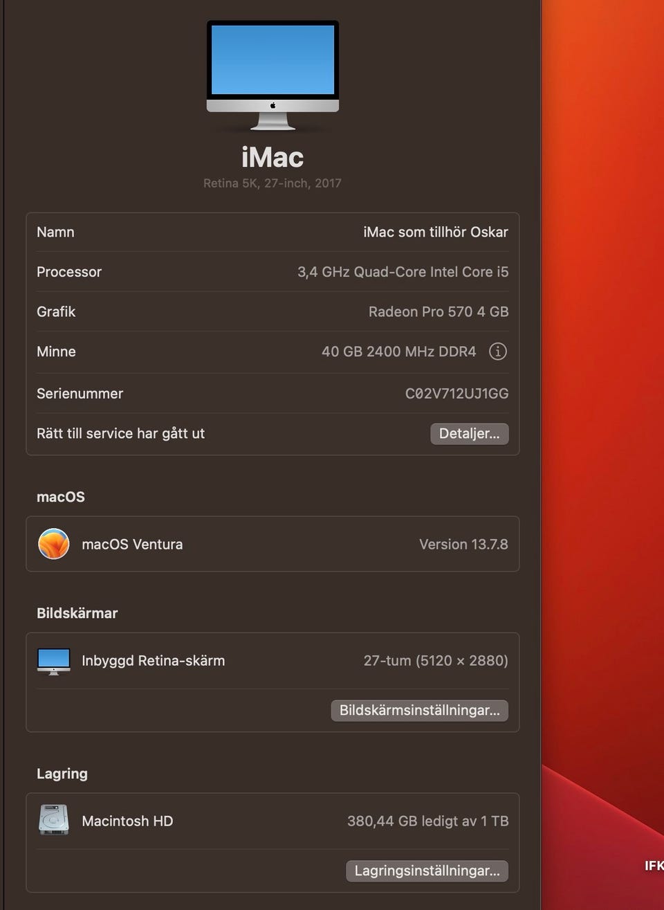This screenshot has height=910, width=664.
Task: Click Retina 5K, 27-inch, 2017 subtitle
Action: coord(273,183)
